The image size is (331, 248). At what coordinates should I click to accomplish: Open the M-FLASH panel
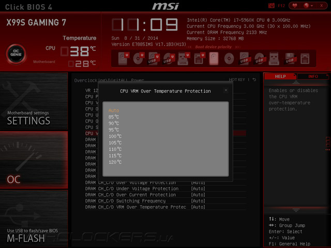tap(34, 219)
